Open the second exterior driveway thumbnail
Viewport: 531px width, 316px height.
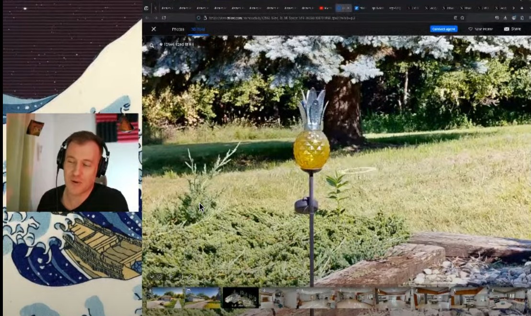203,298
